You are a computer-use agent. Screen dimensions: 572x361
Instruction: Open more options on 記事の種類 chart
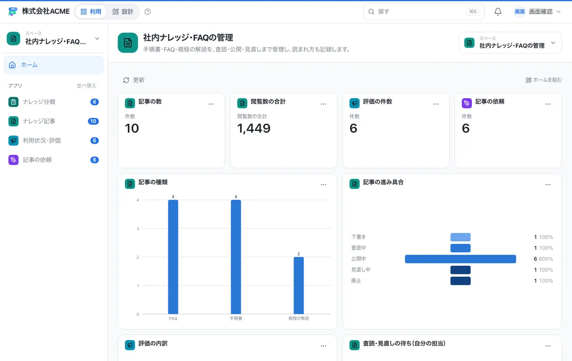pyautogui.click(x=324, y=185)
